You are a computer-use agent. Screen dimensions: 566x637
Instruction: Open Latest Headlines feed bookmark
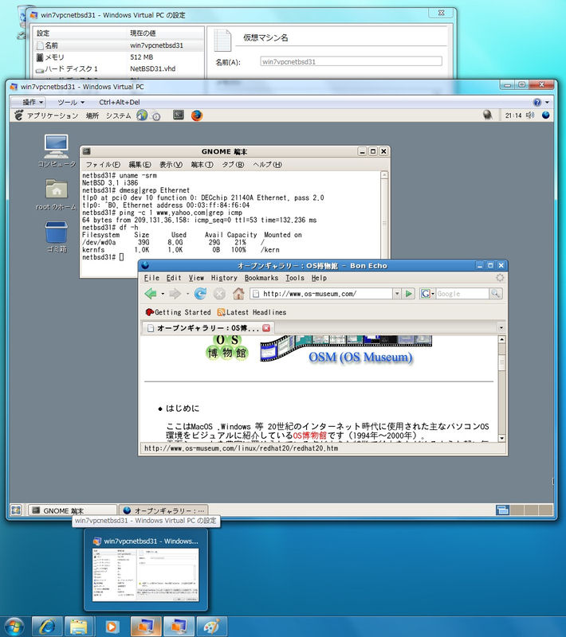pyautogui.click(x=252, y=312)
